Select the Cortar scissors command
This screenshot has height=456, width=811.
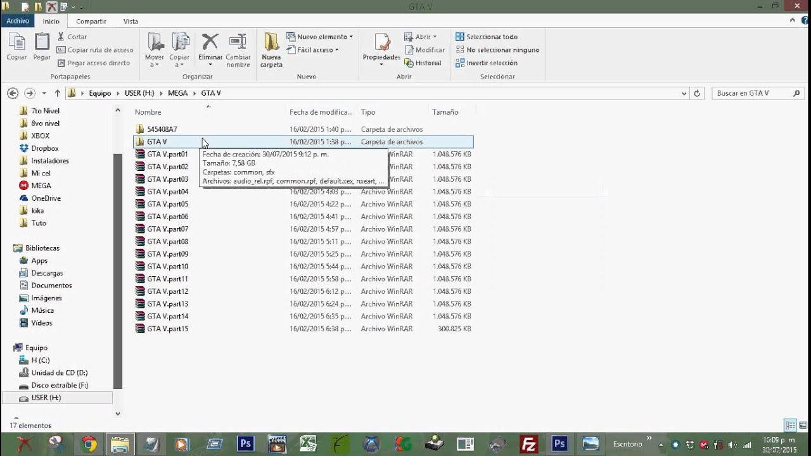tap(72, 37)
